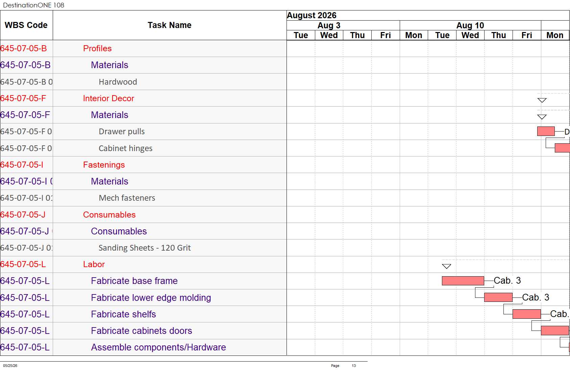Click the 05/25/26 date in footer

click(10, 366)
